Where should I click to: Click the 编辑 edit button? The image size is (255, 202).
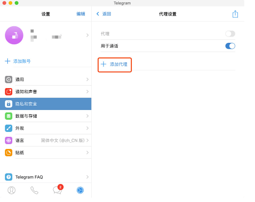pos(81,14)
